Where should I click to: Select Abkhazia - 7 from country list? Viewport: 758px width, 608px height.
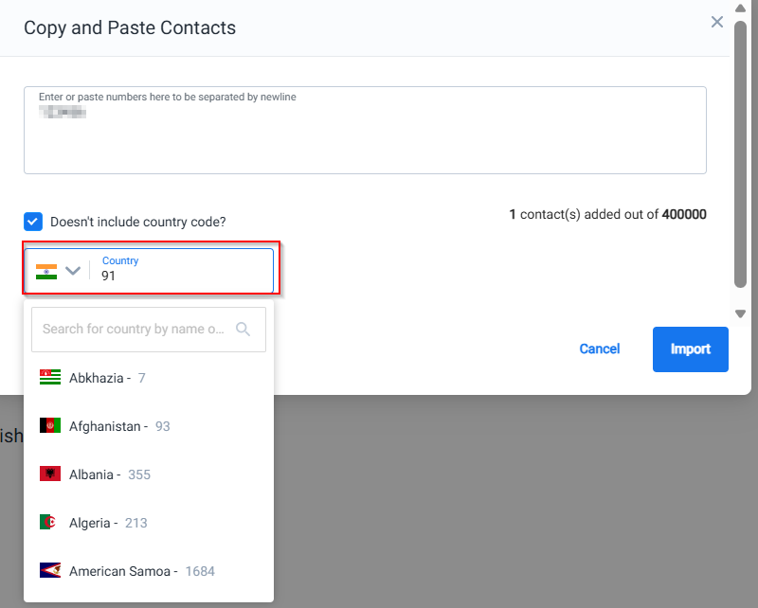(x=107, y=378)
